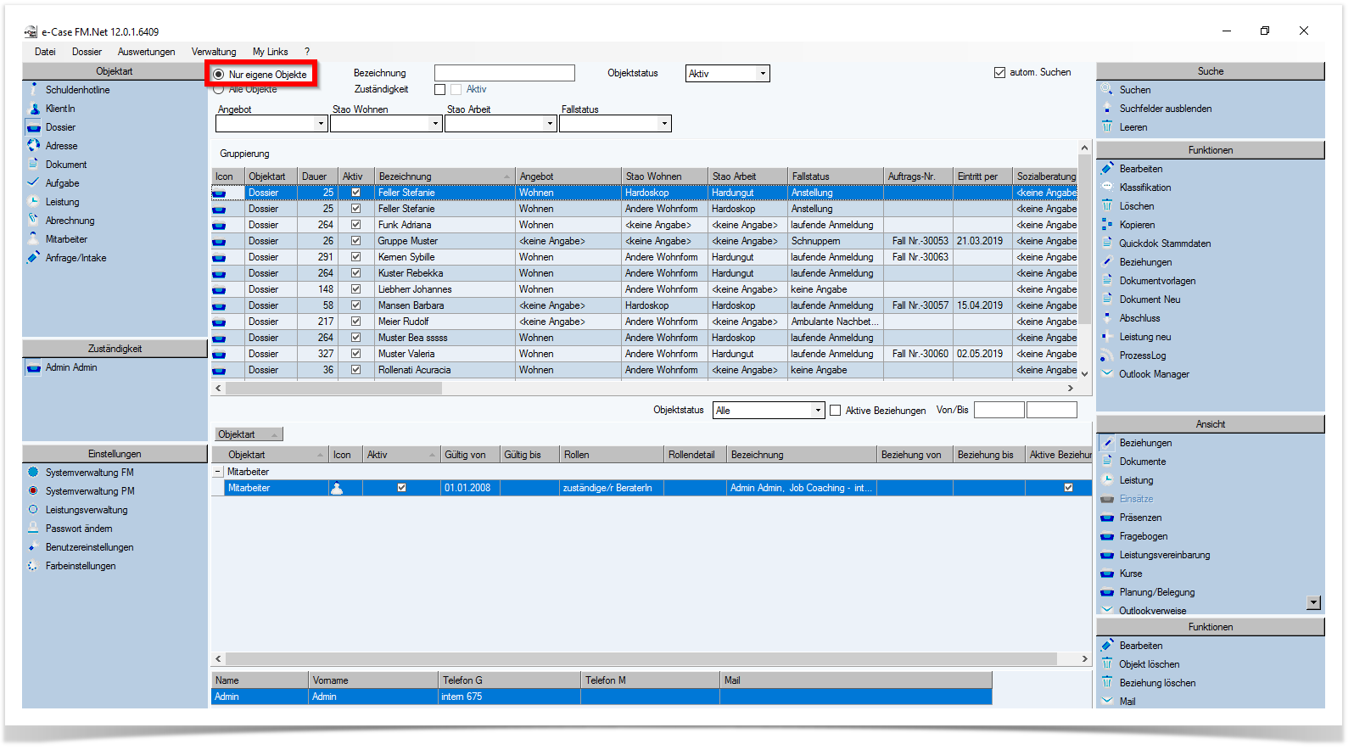Open the ? help menu
Image resolution: width=1354 pixels, height=750 pixels.
point(307,52)
